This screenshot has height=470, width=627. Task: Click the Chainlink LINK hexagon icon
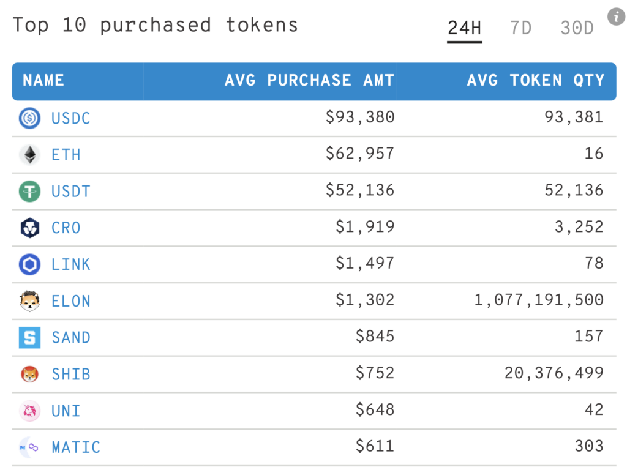[29, 264]
